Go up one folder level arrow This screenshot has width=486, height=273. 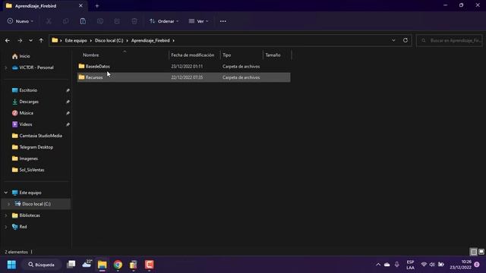(x=41, y=40)
